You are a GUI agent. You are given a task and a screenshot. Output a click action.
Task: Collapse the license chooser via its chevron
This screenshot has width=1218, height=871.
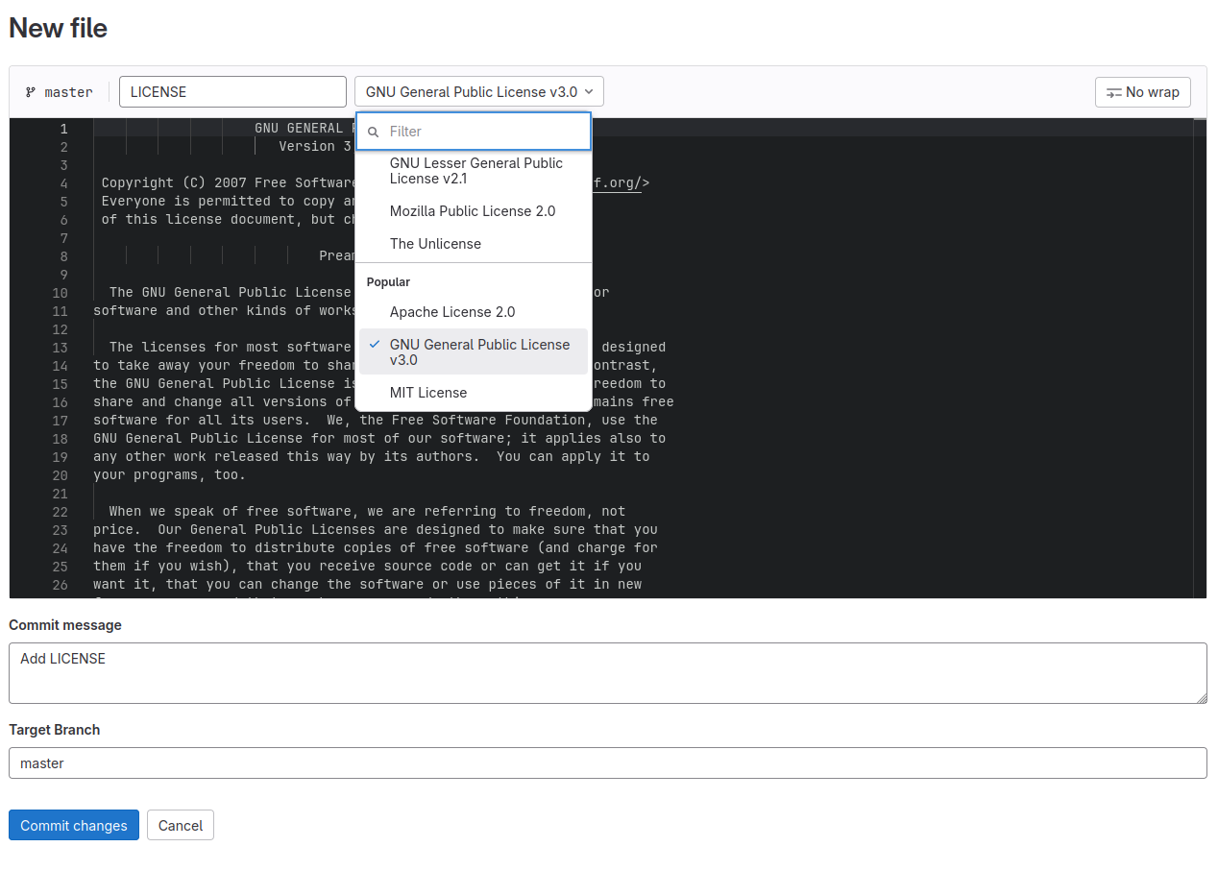pos(590,91)
